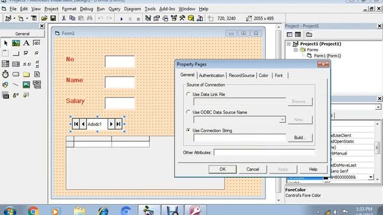
Task: Switch to the Font tab
Action: click(279, 76)
